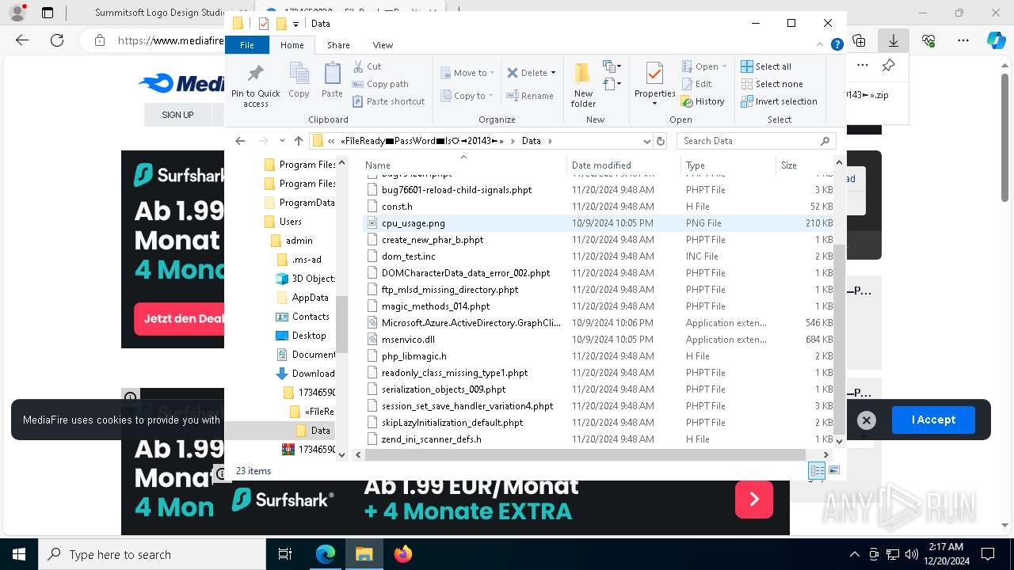1014x570 pixels.
Task: Click the Search Data field
Action: [x=756, y=141]
